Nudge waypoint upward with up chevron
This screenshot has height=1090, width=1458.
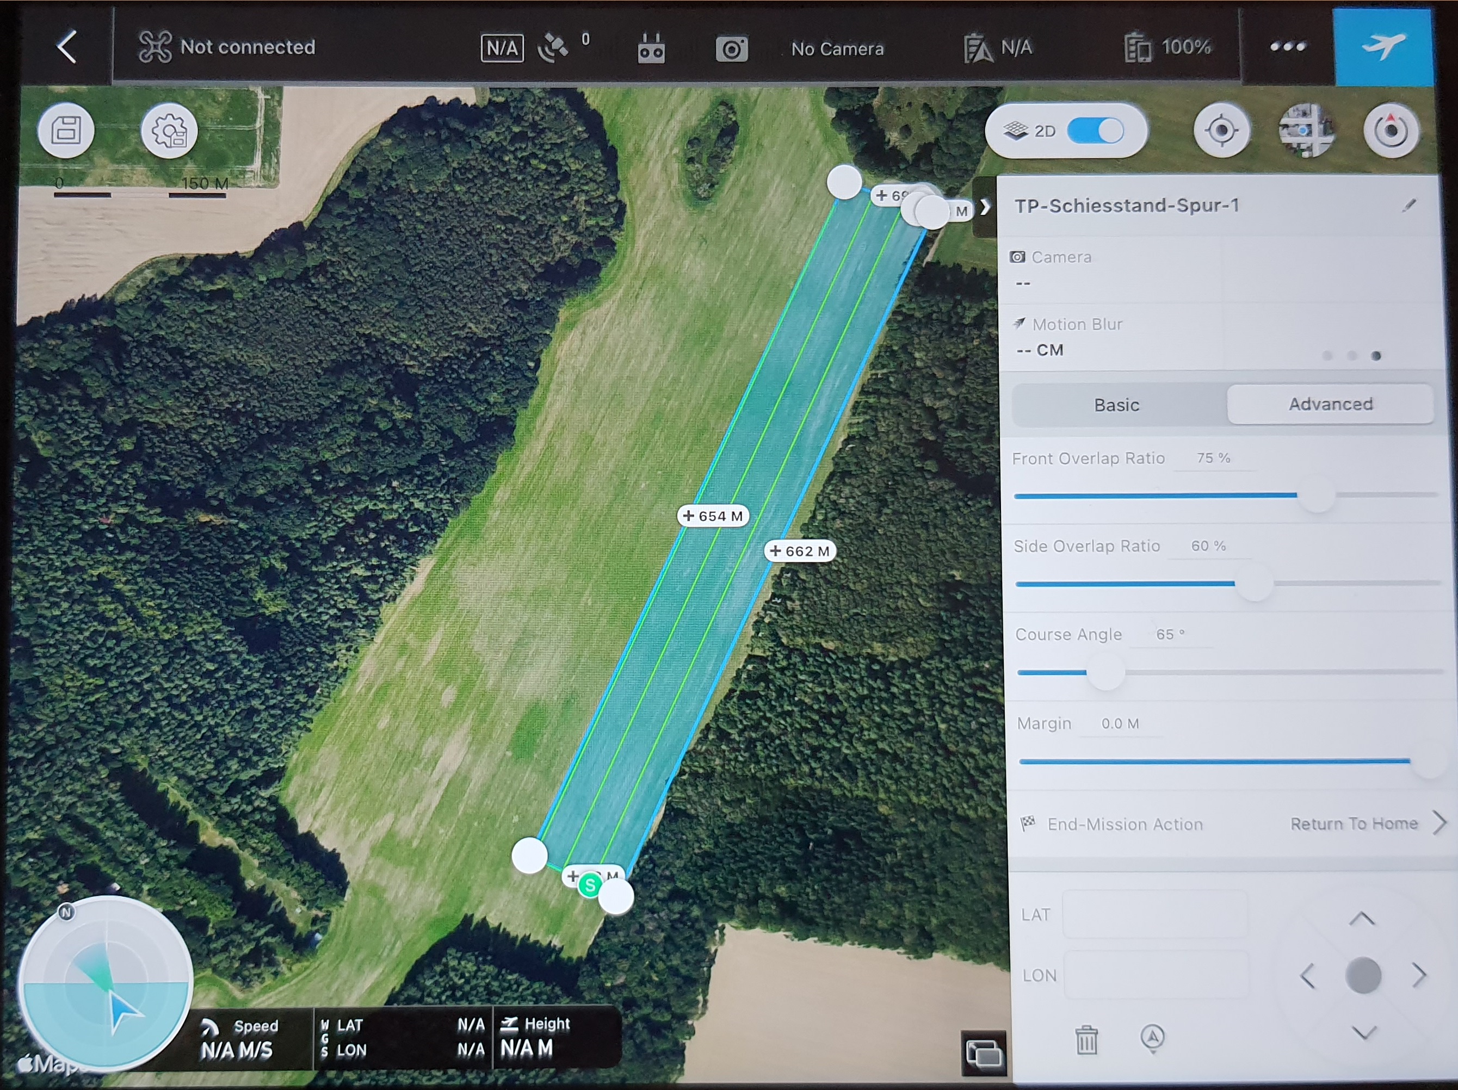point(1362,919)
